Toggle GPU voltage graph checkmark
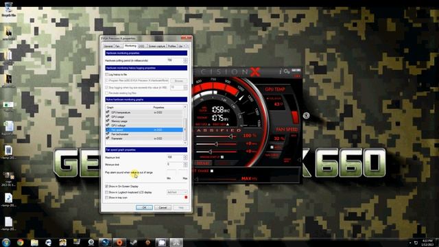 tap(108, 125)
